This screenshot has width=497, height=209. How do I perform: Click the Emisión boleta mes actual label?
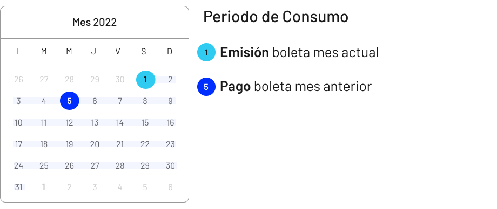tap(299, 52)
